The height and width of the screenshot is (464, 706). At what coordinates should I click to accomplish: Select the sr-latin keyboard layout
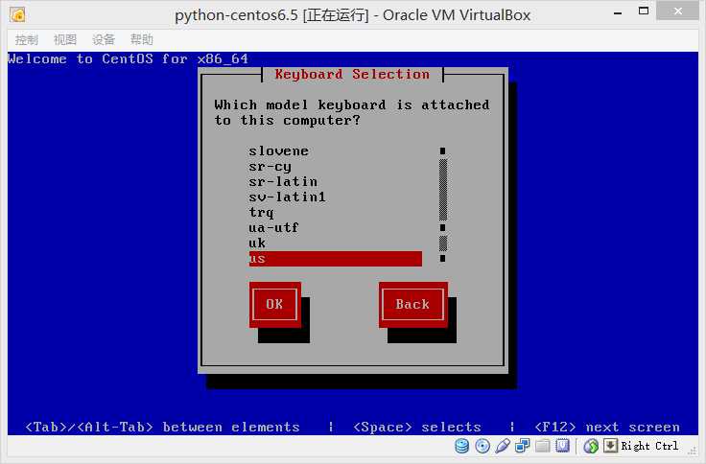pyautogui.click(x=336, y=182)
